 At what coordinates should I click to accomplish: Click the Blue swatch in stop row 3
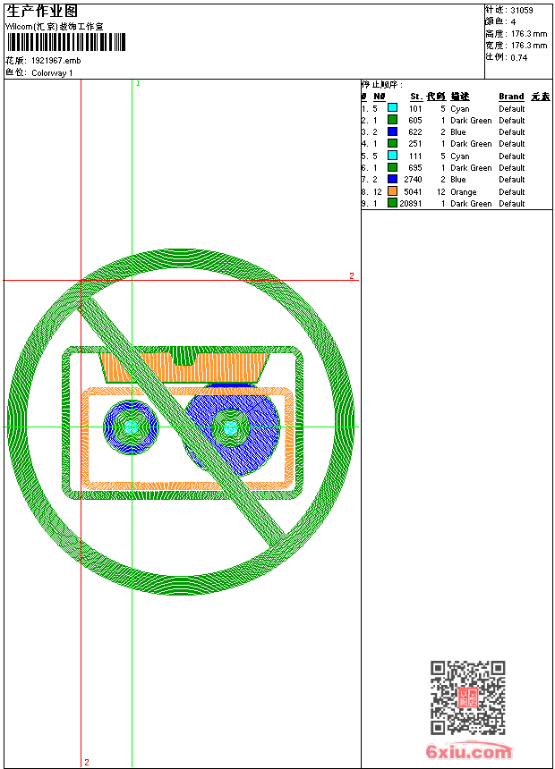coord(392,131)
